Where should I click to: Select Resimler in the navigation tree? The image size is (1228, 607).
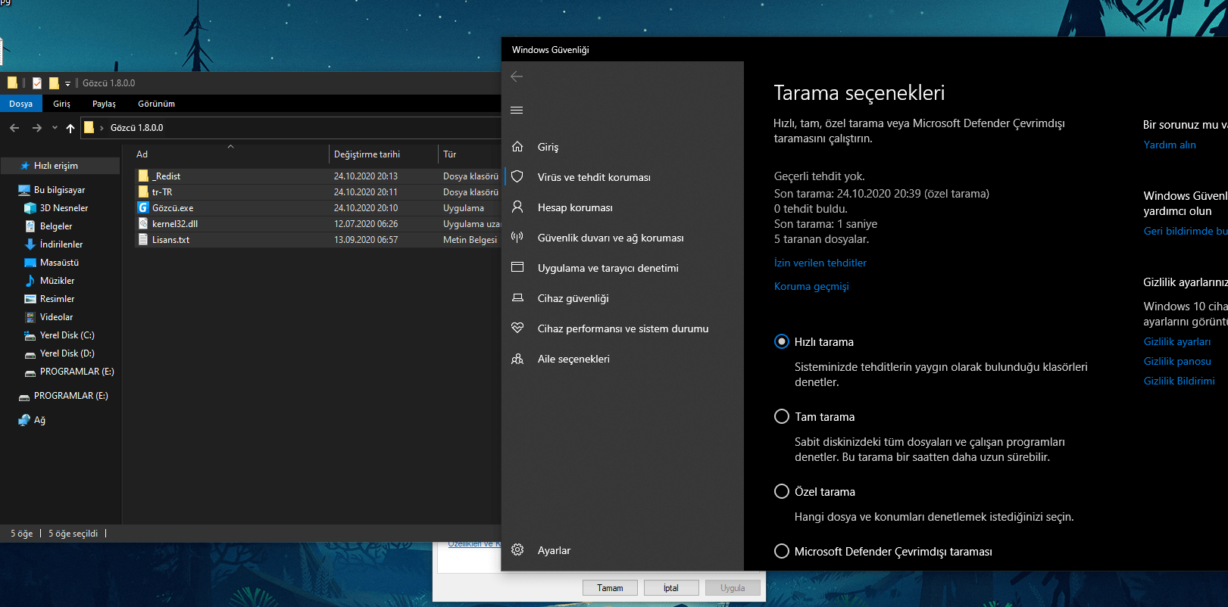(57, 299)
